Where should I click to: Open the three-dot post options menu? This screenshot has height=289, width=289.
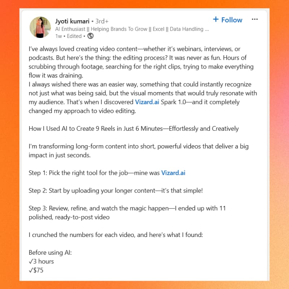pyautogui.click(x=255, y=19)
